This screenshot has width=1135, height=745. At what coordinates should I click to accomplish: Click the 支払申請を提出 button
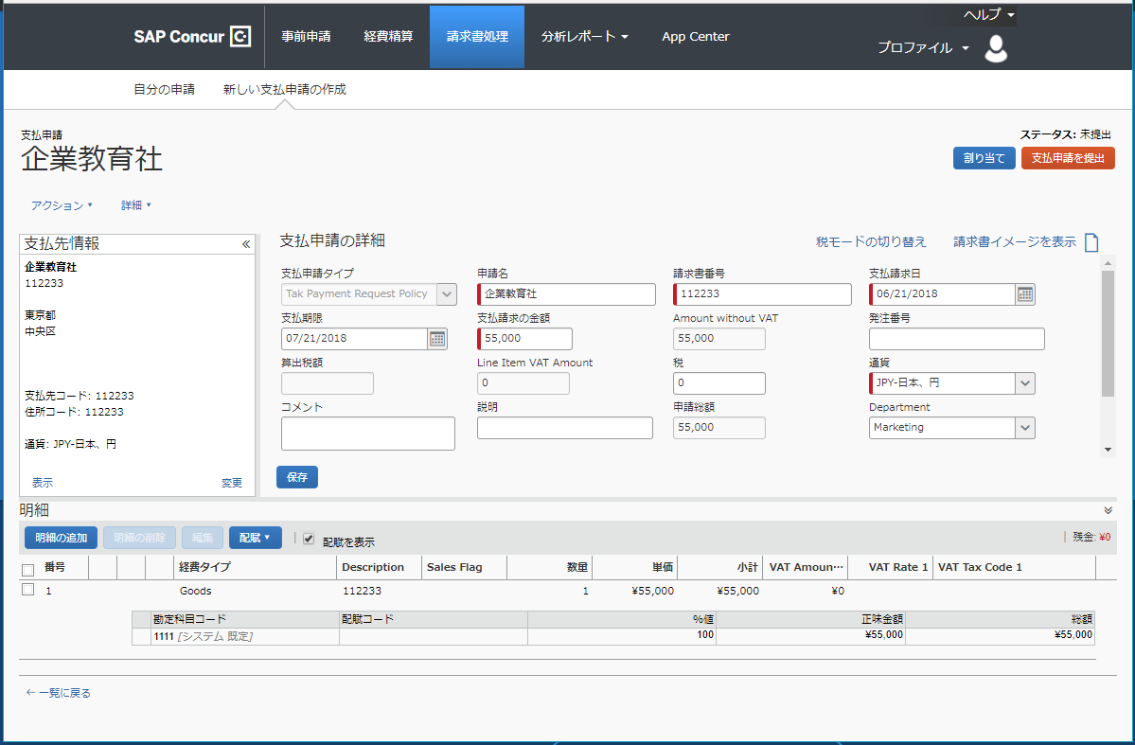click(1068, 158)
